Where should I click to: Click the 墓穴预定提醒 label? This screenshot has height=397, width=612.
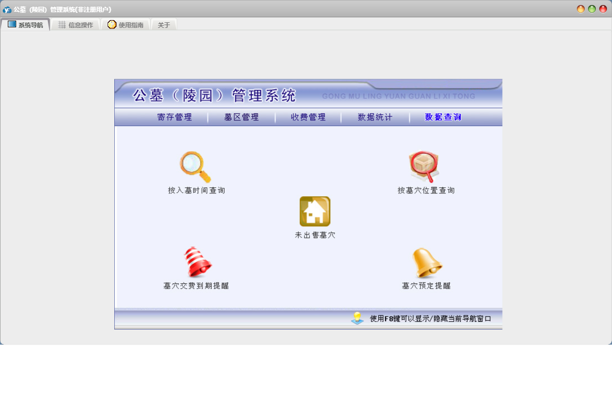[x=426, y=285]
